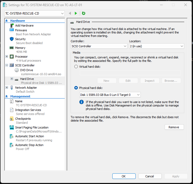This screenshot has width=193, height=184.
Task: Click the Security shield icon
Action: (12, 39)
